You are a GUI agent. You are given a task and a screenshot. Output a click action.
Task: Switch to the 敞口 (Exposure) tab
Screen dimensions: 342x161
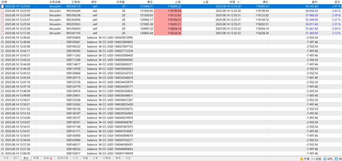(16, 158)
